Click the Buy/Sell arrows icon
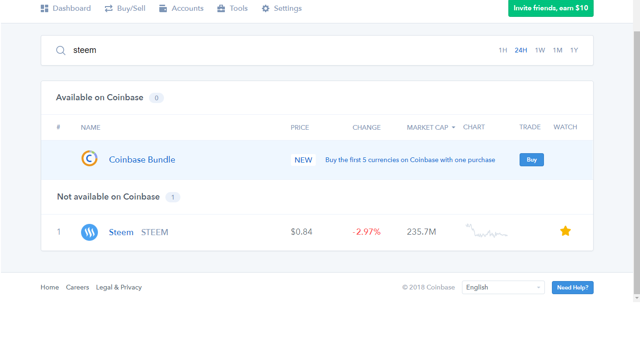640x341 pixels. 109,8
